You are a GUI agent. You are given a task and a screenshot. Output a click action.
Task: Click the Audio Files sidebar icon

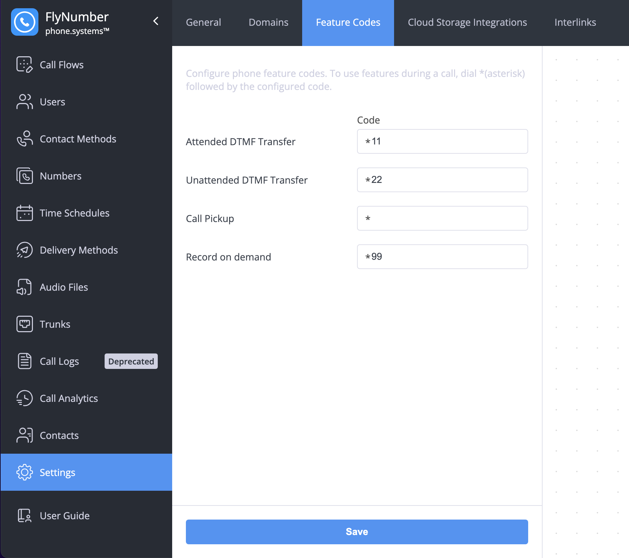[25, 287]
